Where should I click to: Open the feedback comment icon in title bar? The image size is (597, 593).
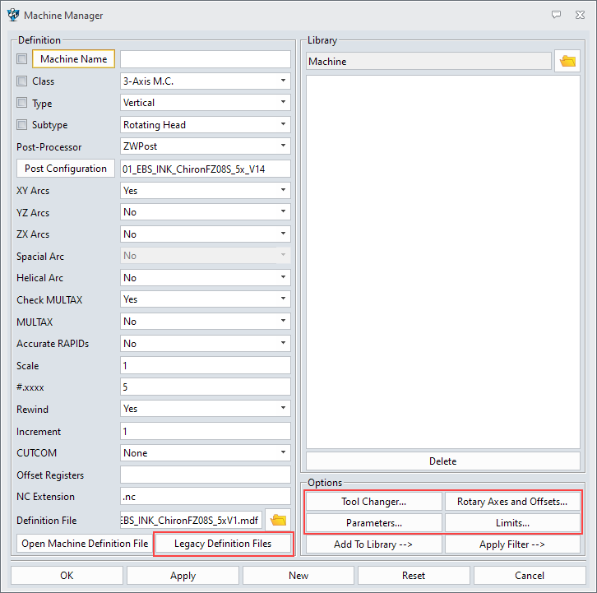(x=556, y=15)
